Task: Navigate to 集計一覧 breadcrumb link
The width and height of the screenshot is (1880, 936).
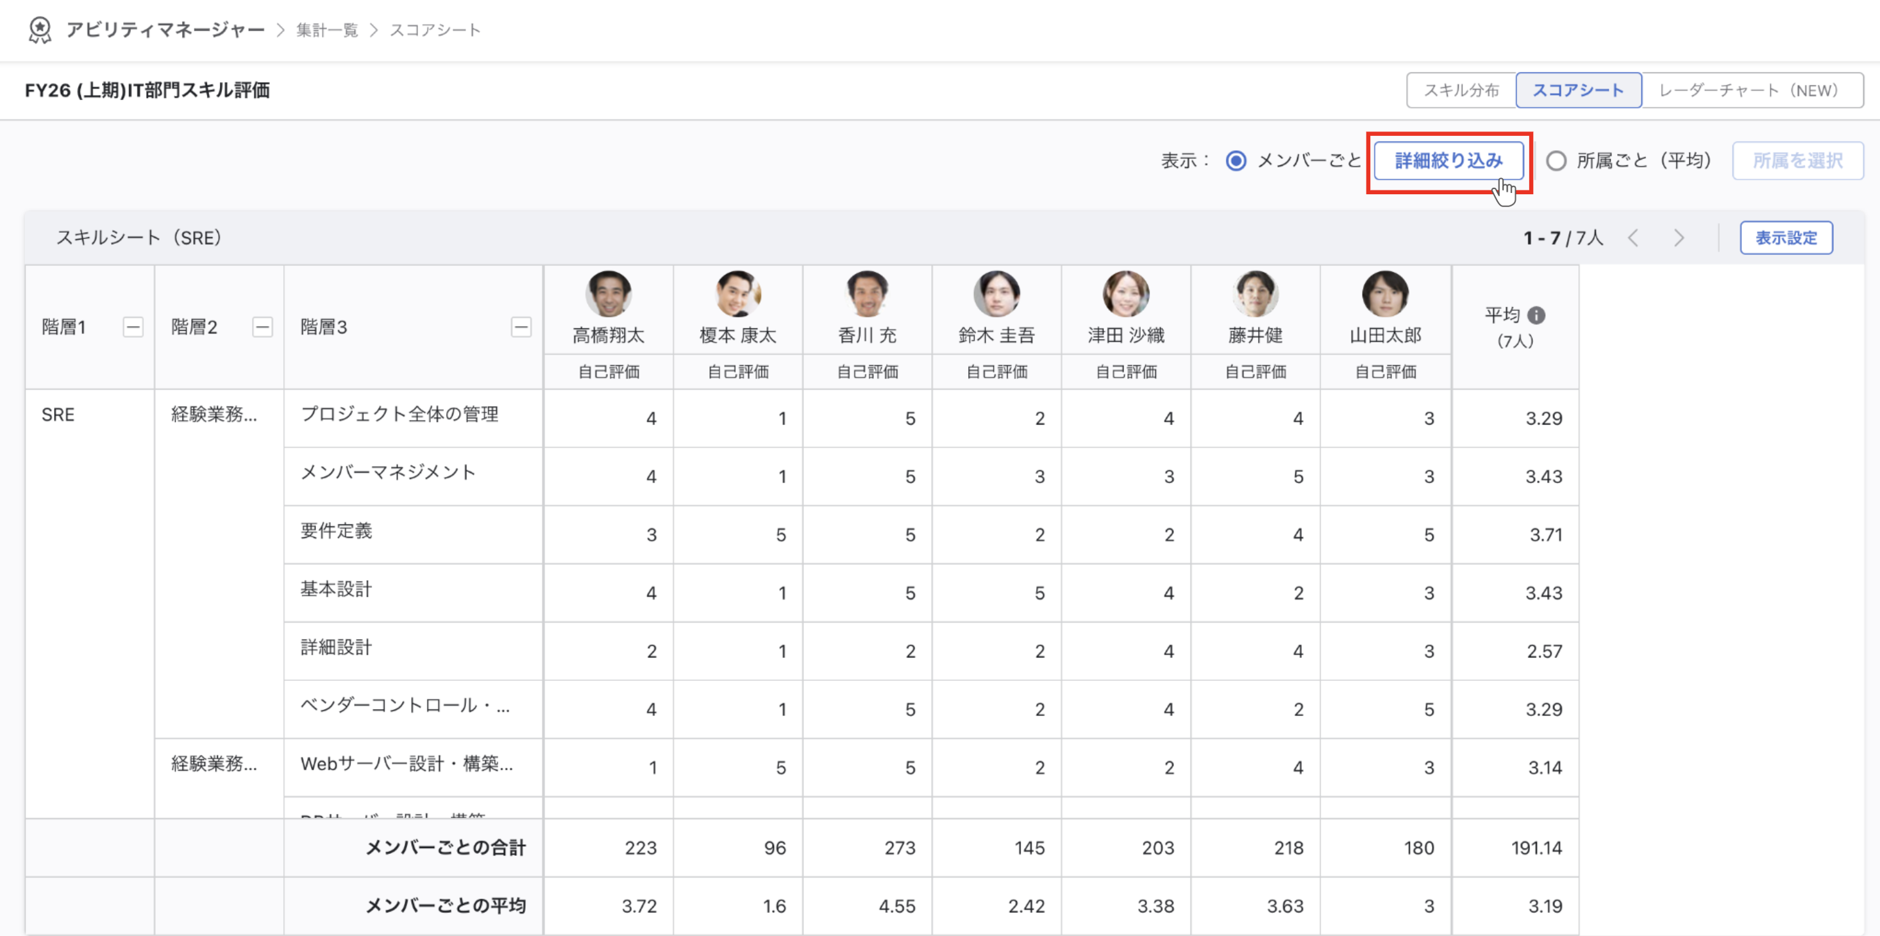Action: 327,30
